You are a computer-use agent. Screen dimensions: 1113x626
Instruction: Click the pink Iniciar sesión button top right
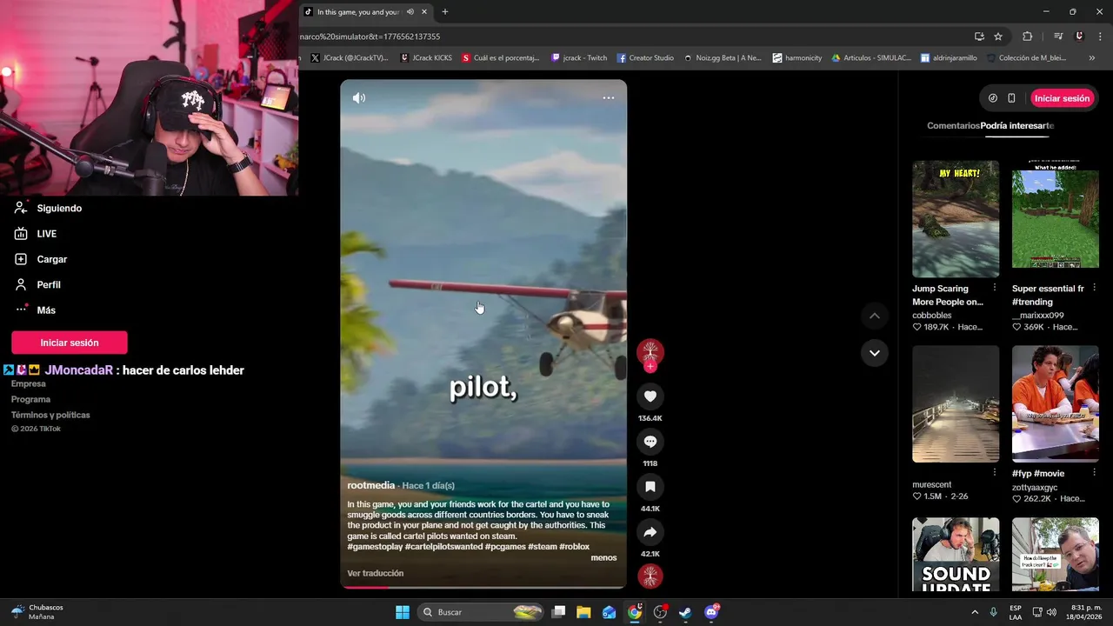point(1062,98)
